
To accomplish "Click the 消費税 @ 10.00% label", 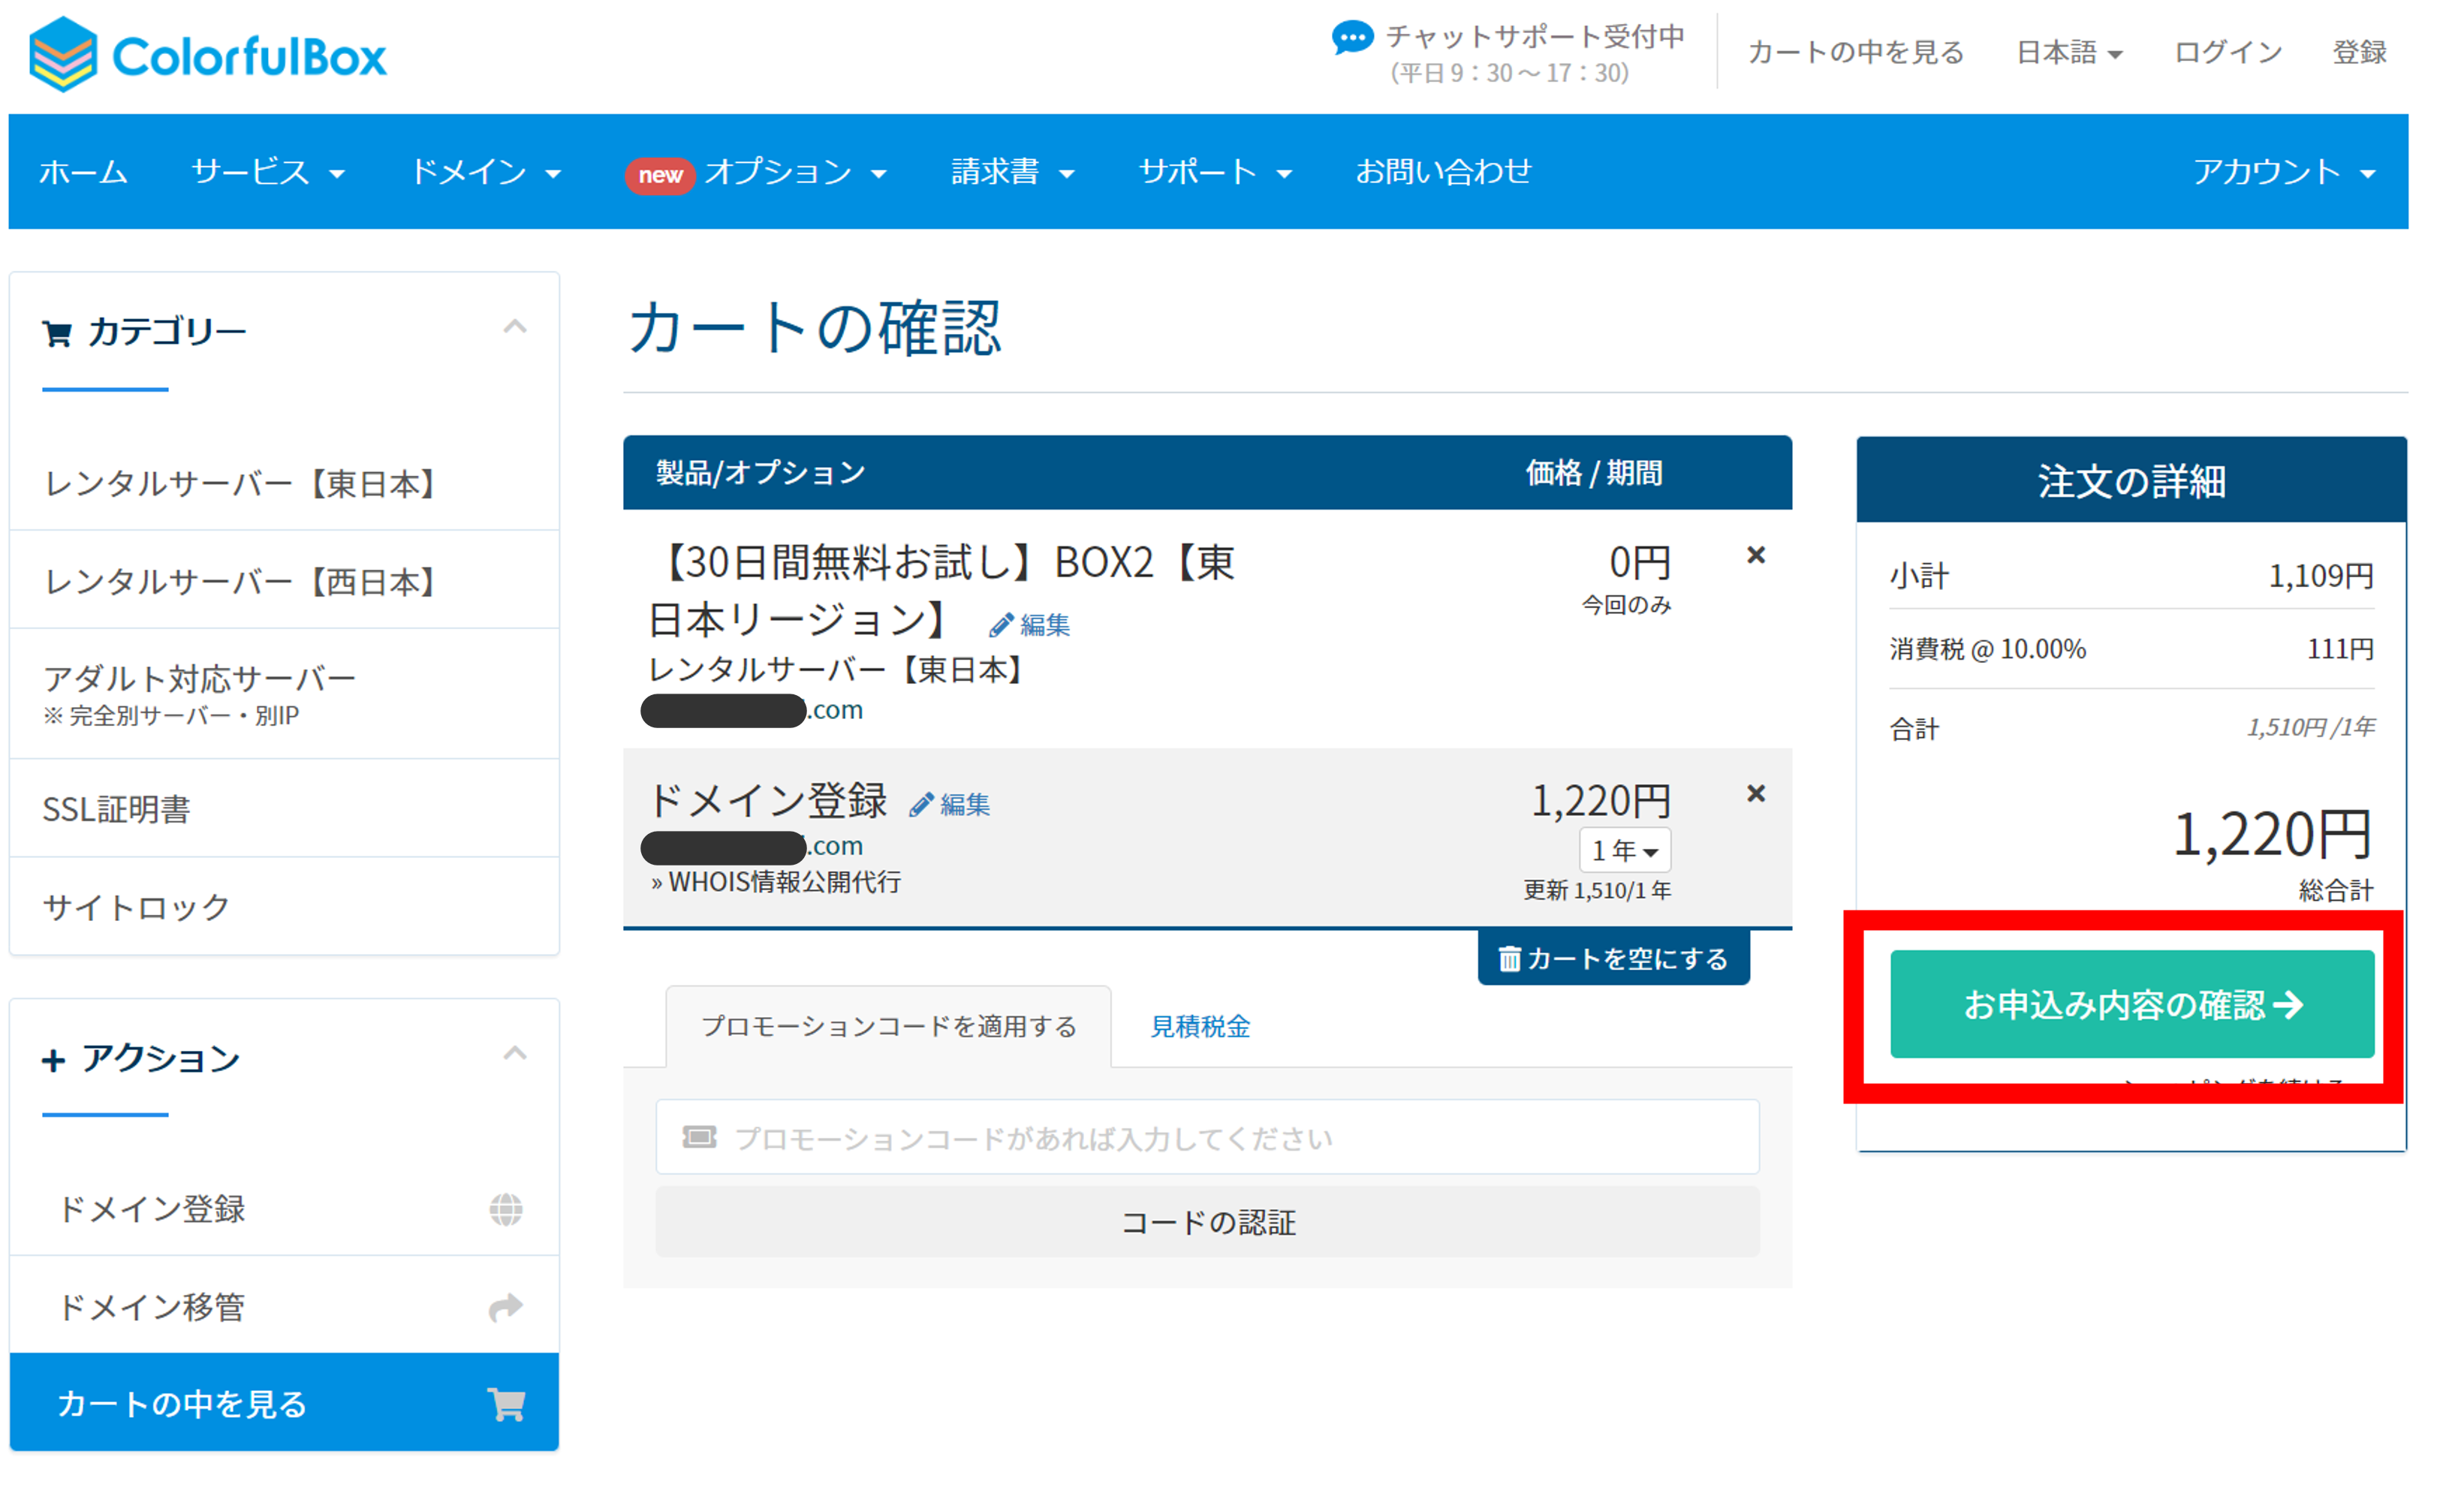I will point(1987,649).
